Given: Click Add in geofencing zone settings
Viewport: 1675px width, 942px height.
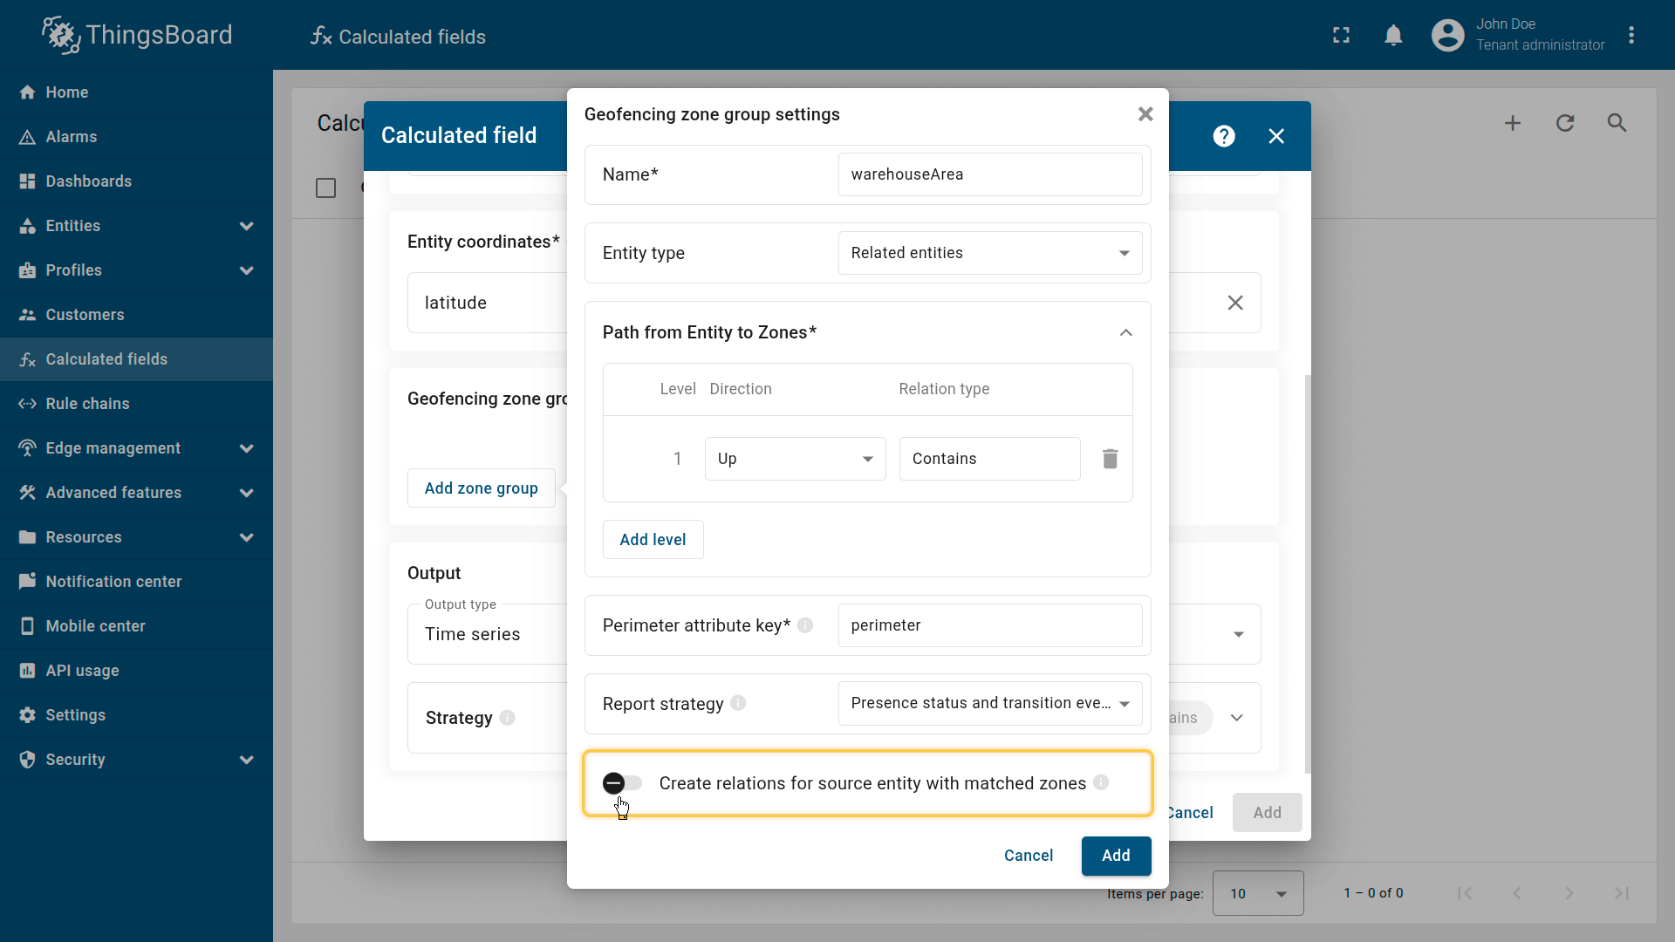Looking at the screenshot, I should (x=1115, y=856).
